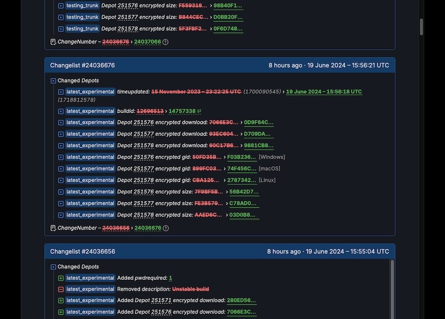Screen dimensions: 445x319
Task: Click the latest_experimental branch tag on the buildid row
Action: 90,111
